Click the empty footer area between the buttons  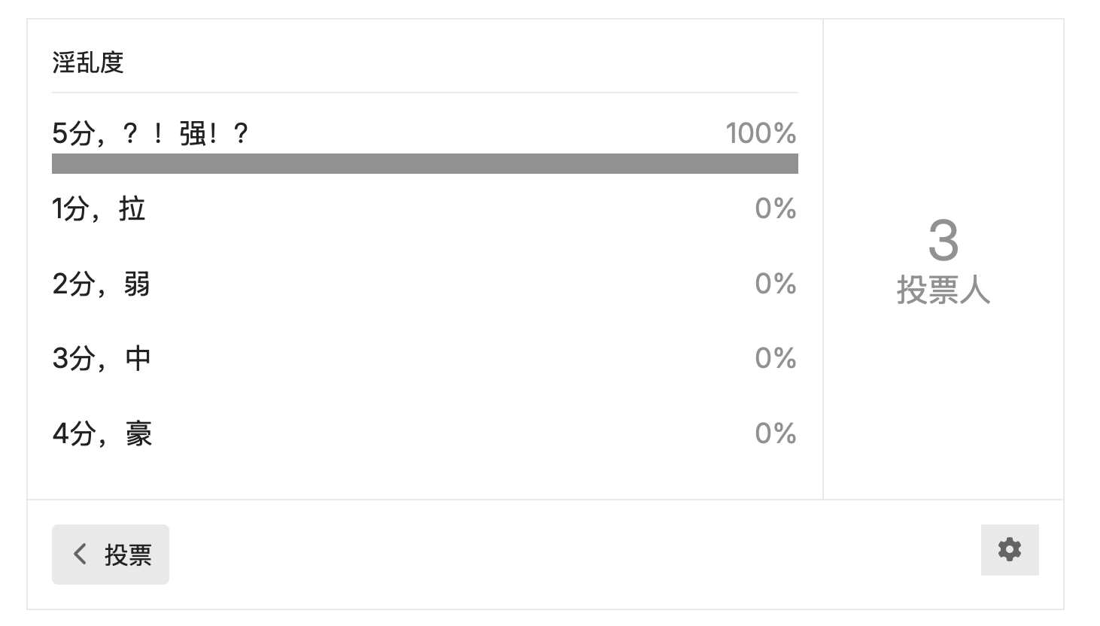click(x=572, y=555)
